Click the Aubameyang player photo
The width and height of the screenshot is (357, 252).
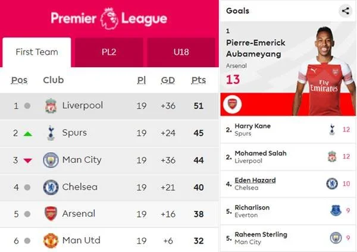pos(324,71)
